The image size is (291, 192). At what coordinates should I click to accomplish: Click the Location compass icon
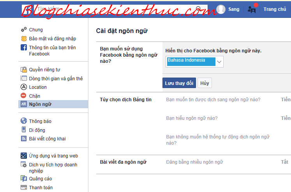click(x=24, y=87)
